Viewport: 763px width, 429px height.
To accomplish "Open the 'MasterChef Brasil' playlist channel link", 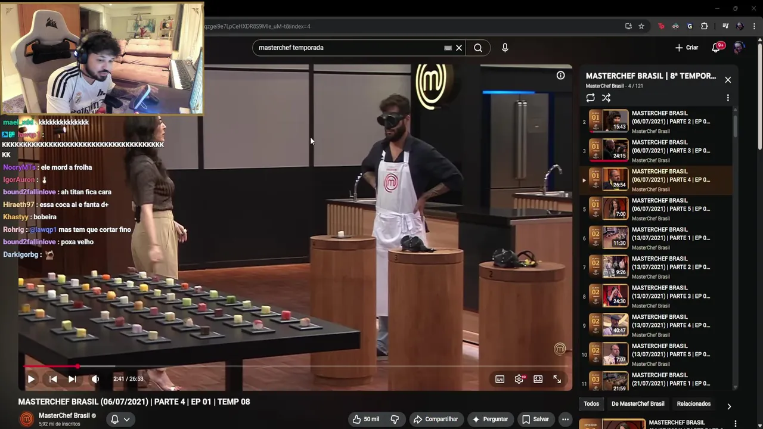I will point(604,86).
